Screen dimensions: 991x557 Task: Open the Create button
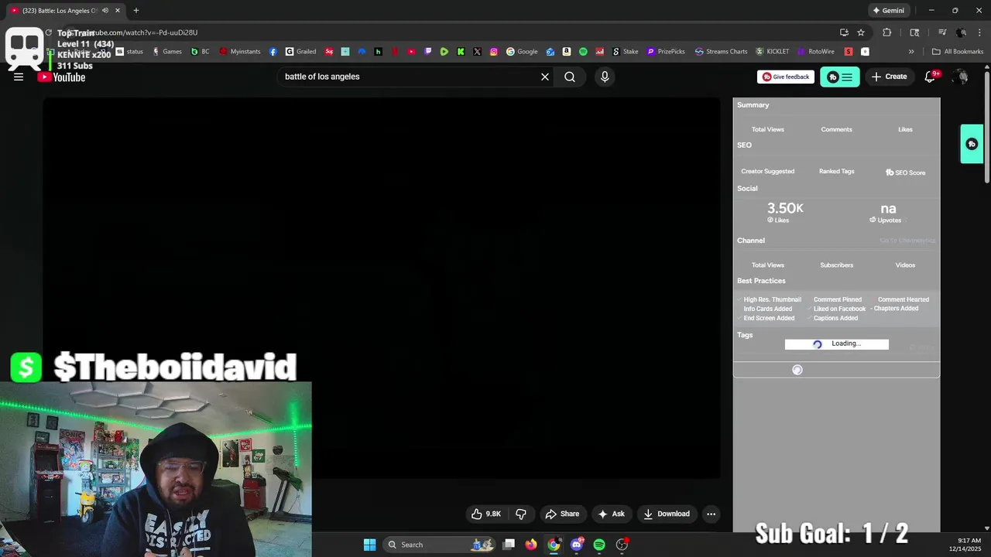point(889,77)
